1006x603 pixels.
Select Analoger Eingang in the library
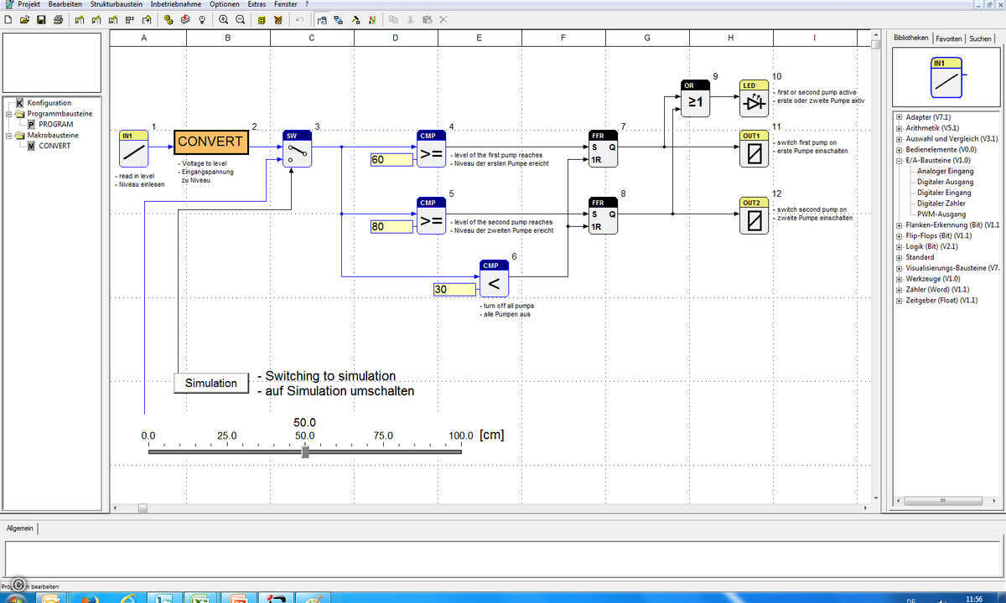(946, 171)
